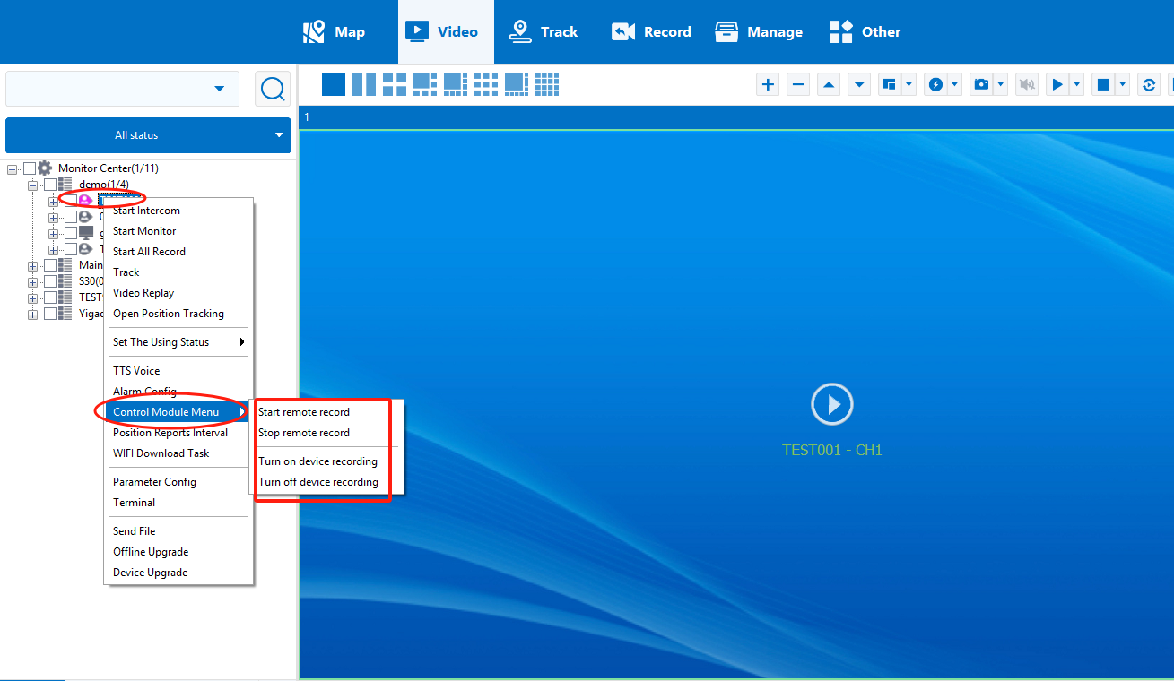
Task: Select Turn off device recording
Action: [x=327, y=482]
